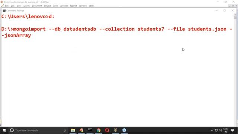
Task: Click the 'mongoimport' command text
Action: coord(29,29)
